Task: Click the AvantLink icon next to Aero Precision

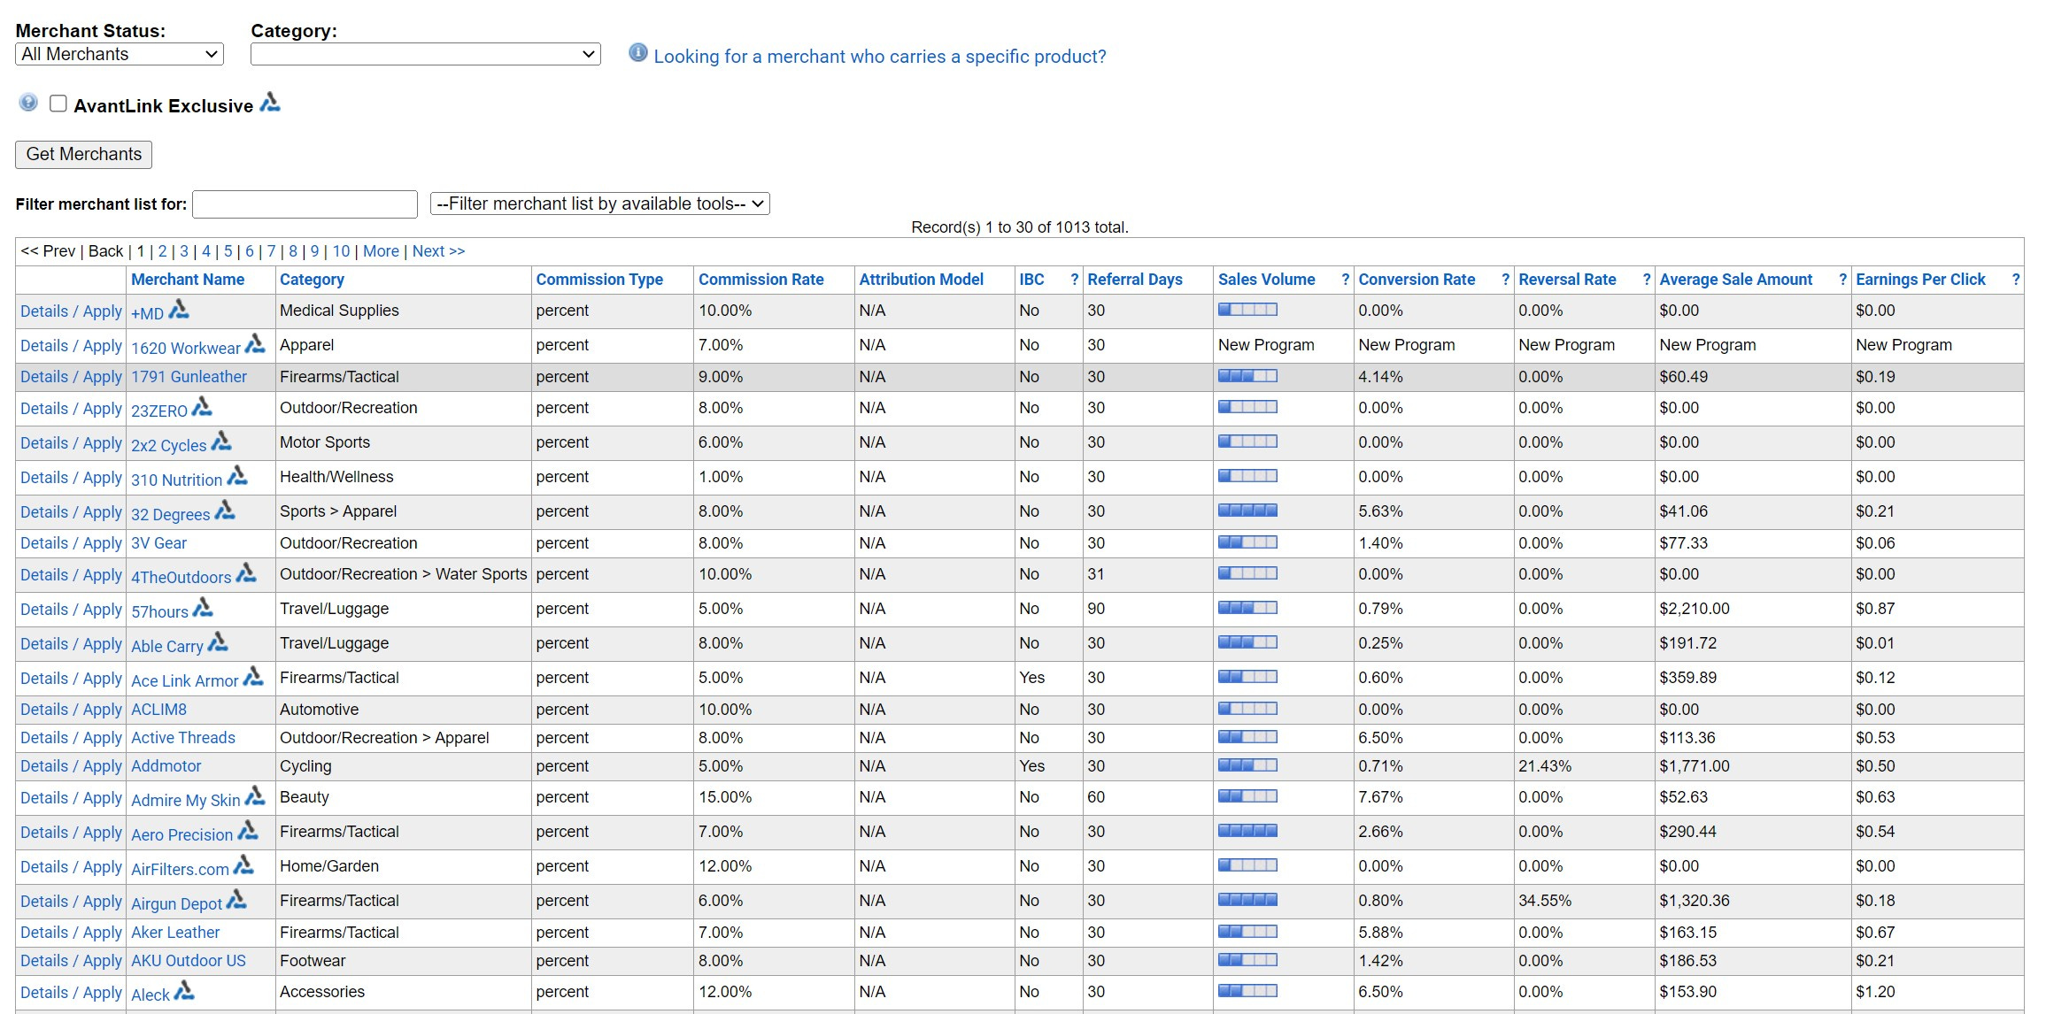Action: coord(248,830)
